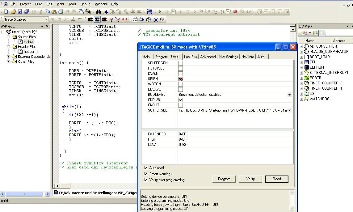This screenshot has height=212, width=353.
Task: Switch to the LockBits tab
Action: pos(190,57)
